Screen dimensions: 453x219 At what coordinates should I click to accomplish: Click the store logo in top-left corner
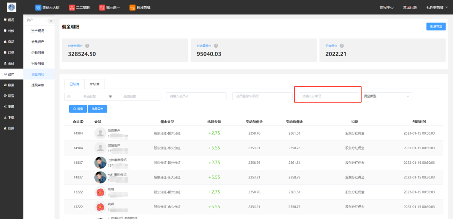click(11, 7)
